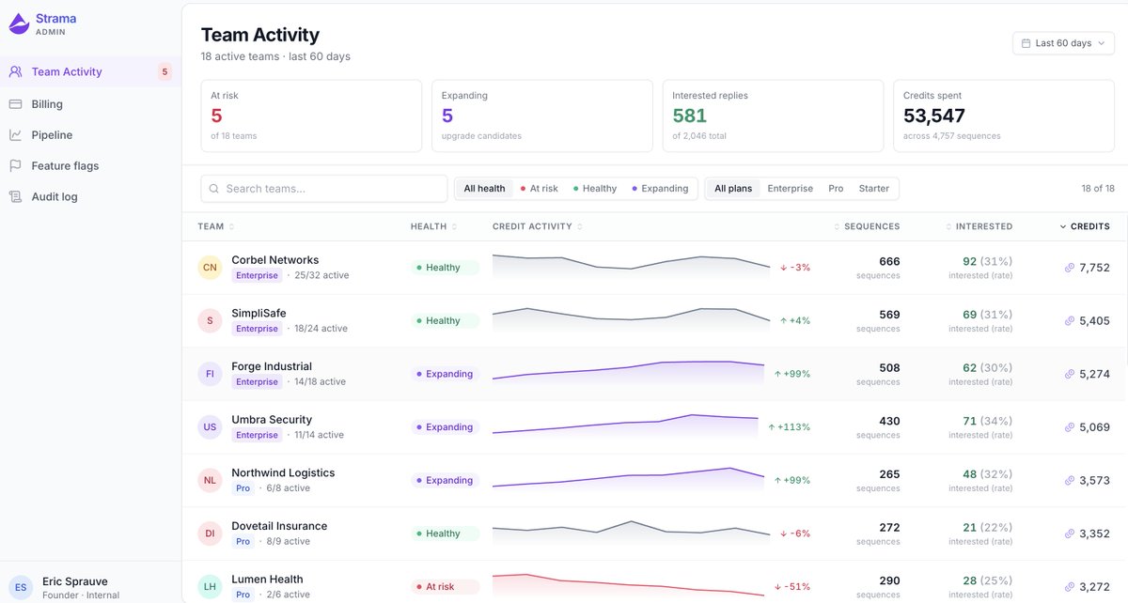Open the Credits spent summary card
Screen dimensions: 1128x603
[1004, 116]
